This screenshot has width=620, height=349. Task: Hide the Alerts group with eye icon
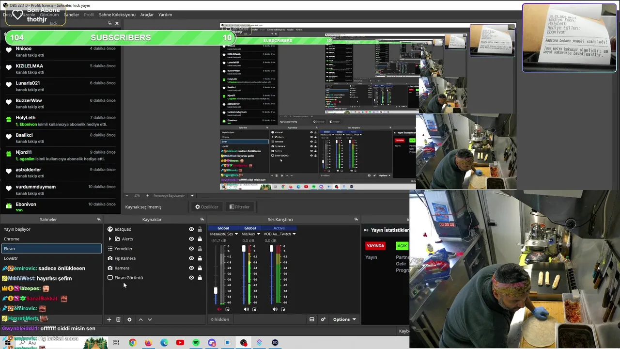pyautogui.click(x=191, y=239)
